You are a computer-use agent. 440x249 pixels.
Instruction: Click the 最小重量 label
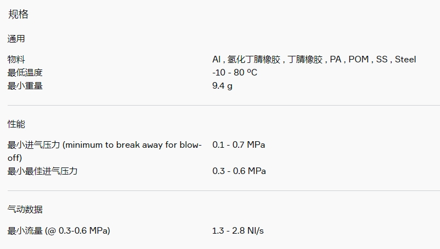click(25, 85)
